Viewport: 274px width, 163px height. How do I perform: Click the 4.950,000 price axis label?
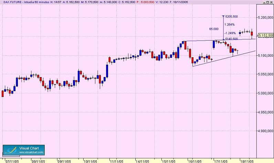point(265,112)
